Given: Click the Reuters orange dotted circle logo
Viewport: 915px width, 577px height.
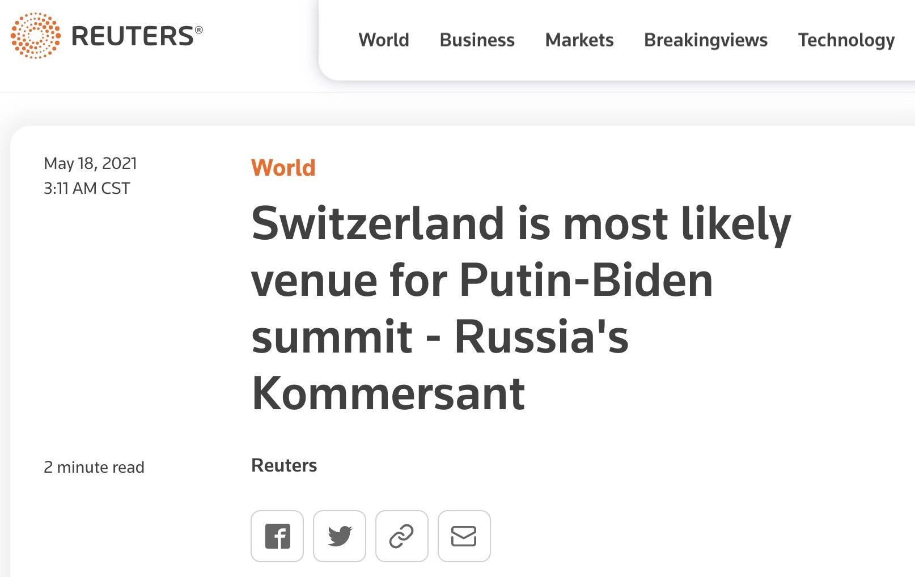Looking at the screenshot, I should [x=35, y=36].
